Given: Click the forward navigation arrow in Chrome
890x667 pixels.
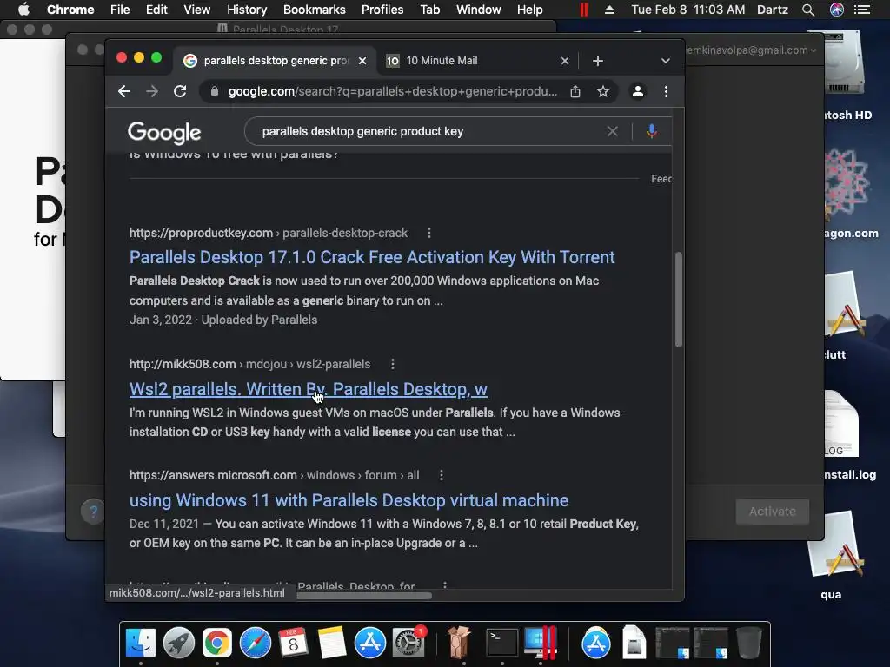Looking at the screenshot, I should (151, 91).
